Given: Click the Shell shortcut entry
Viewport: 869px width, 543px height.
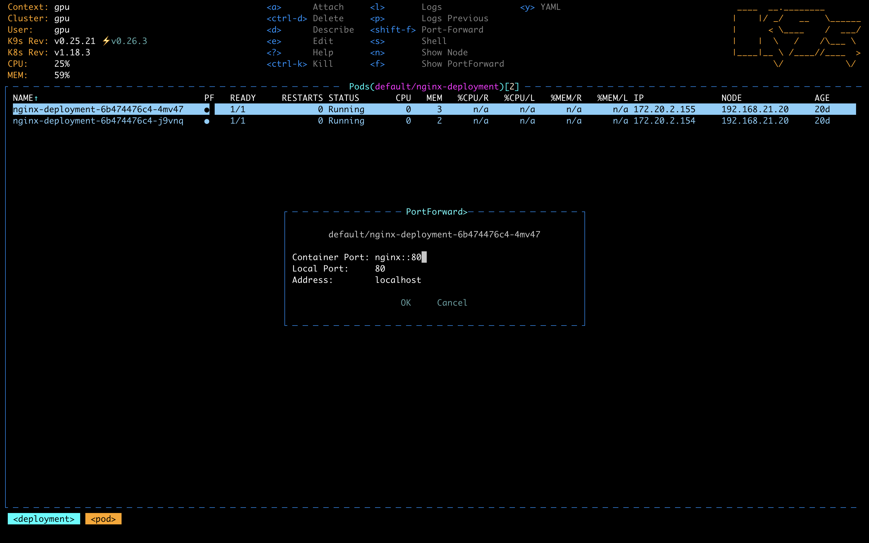Looking at the screenshot, I should click(433, 41).
